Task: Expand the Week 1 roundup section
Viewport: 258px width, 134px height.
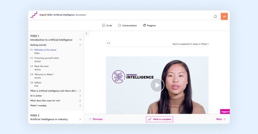Action: click(80, 106)
